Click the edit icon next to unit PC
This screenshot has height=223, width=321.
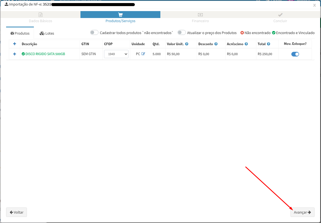[x=143, y=54]
